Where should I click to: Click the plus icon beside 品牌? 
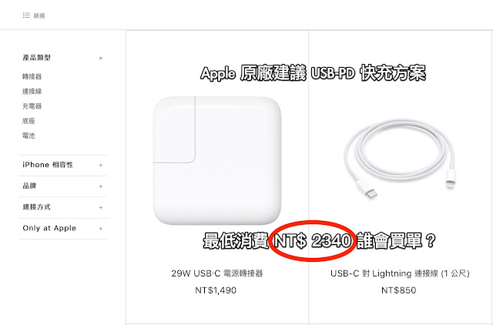coord(101,186)
